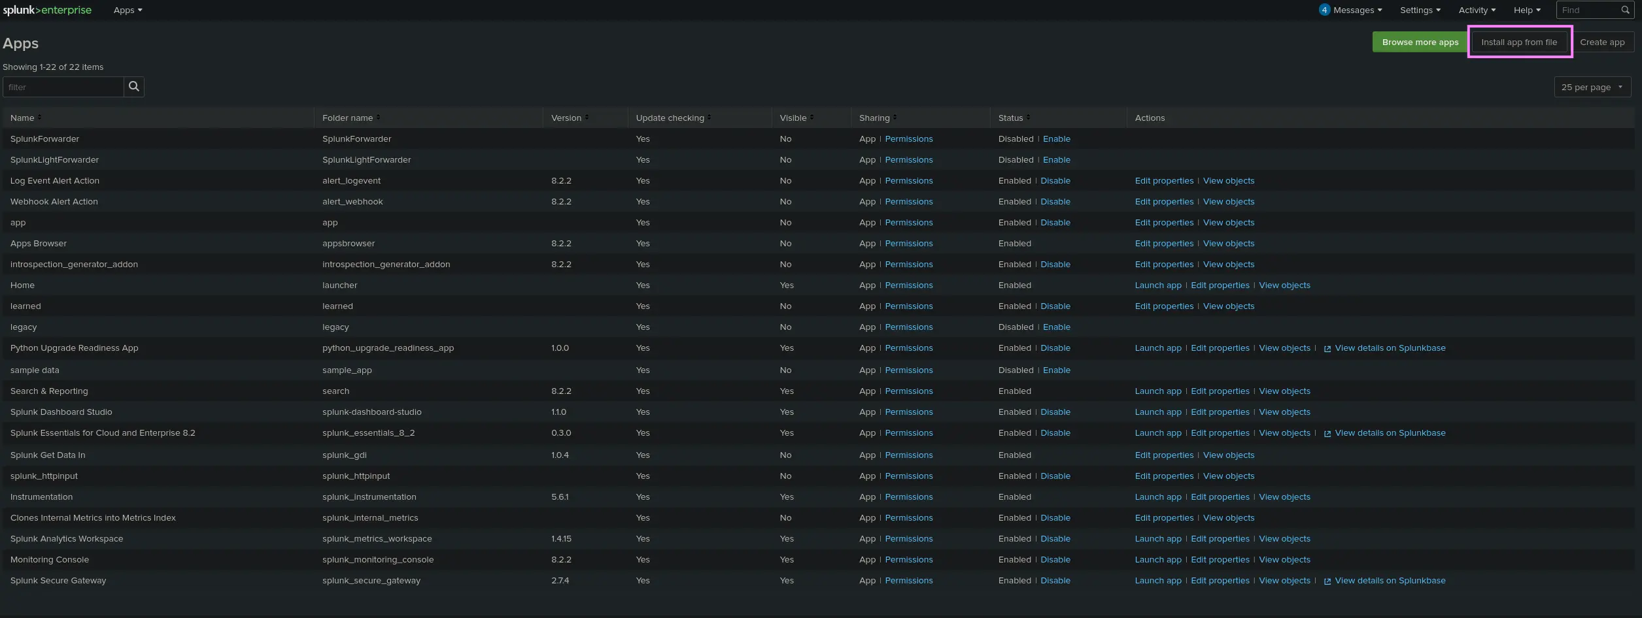Expand the Apps dropdown in the top bar
Screen dimensions: 1642x618
click(128, 10)
